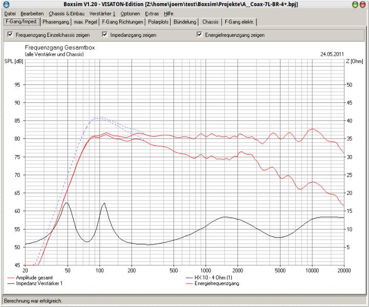Expand the Verstärker 1 menu
The width and height of the screenshot is (369, 307).
click(102, 13)
